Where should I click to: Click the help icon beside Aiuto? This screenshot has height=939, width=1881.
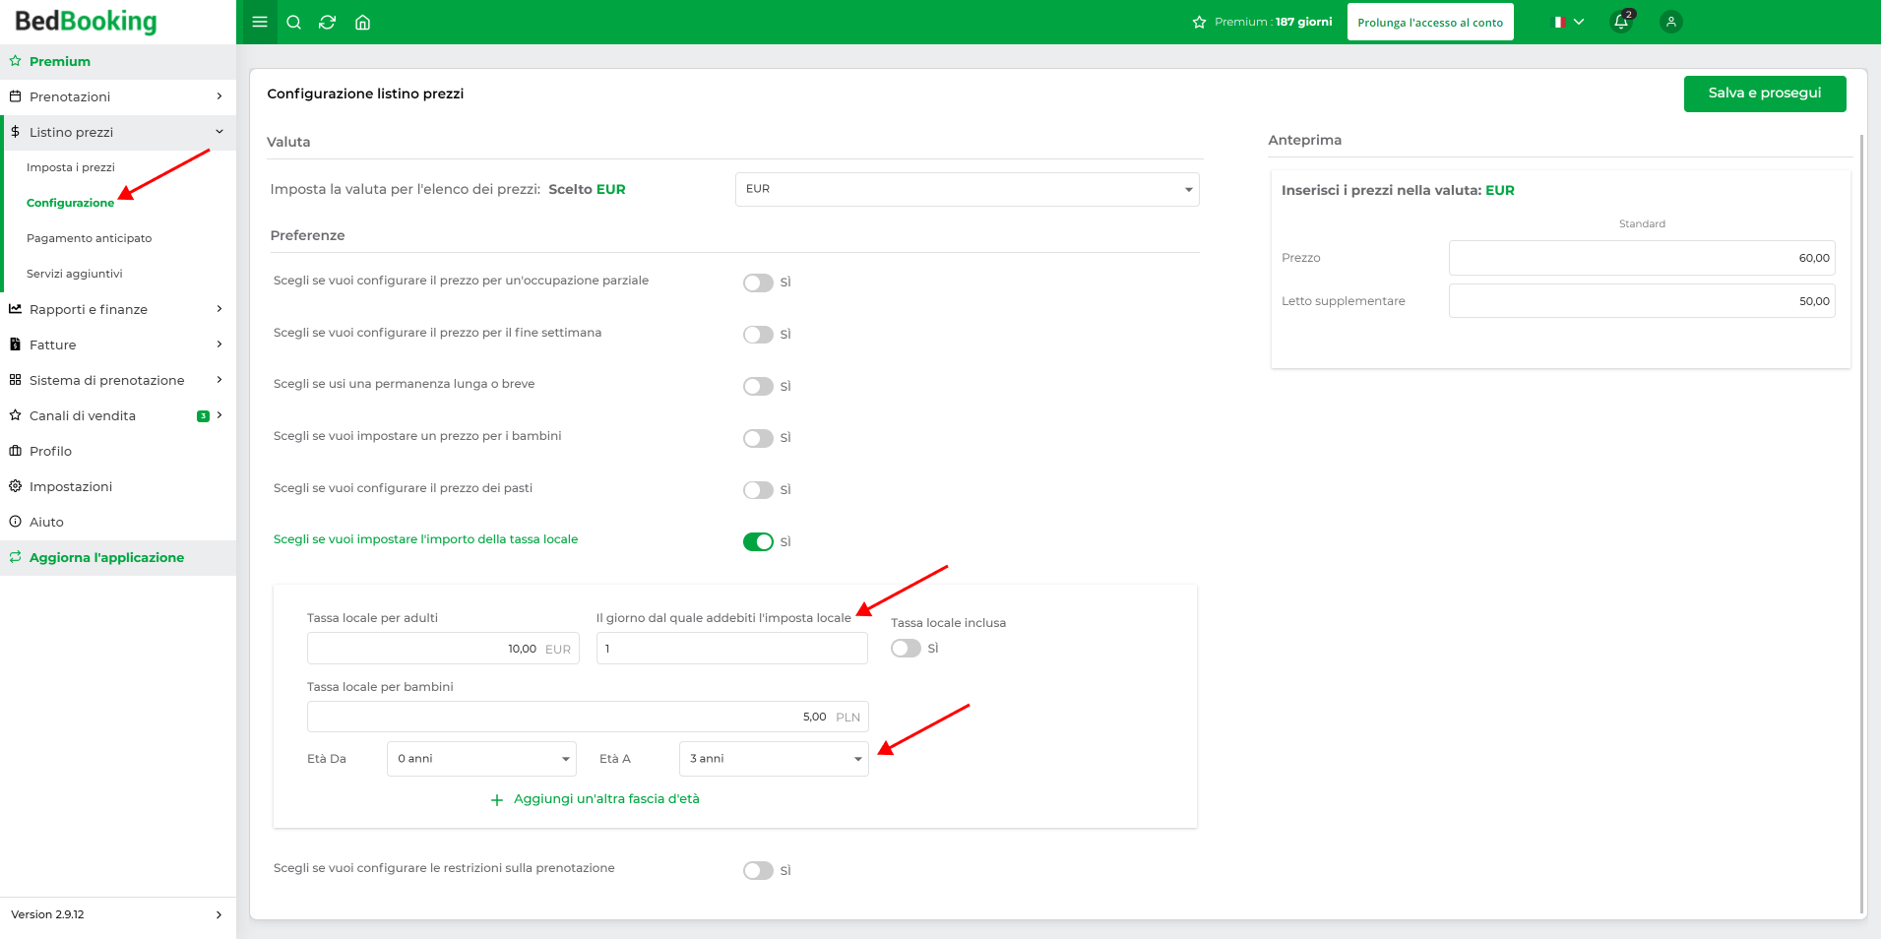coord(15,522)
